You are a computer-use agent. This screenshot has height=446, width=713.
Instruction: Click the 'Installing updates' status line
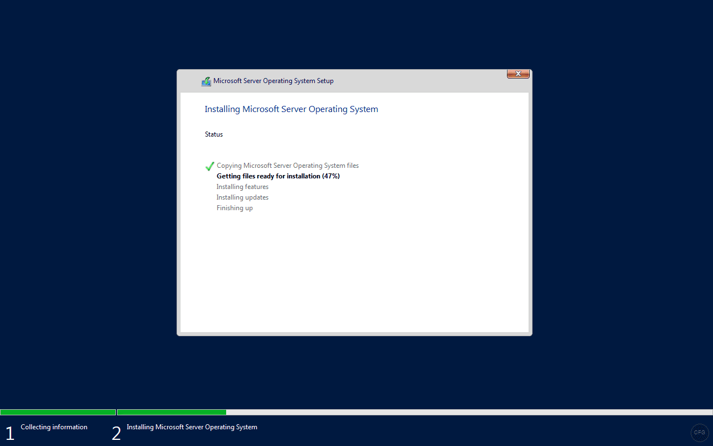tap(242, 197)
